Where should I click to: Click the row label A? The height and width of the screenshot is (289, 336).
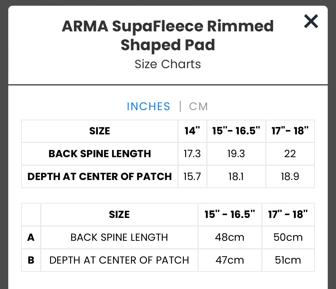pyautogui.click(x=31, y=237)
